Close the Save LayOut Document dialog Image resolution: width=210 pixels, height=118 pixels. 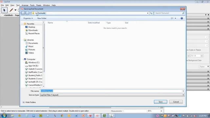[182, 9]
